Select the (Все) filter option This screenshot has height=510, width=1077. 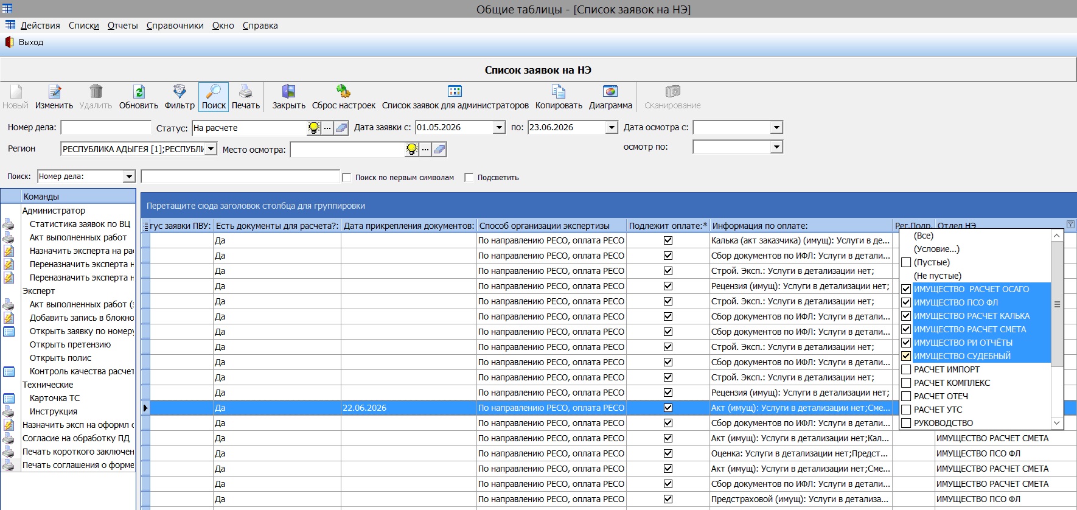click(x=924, y=236)
